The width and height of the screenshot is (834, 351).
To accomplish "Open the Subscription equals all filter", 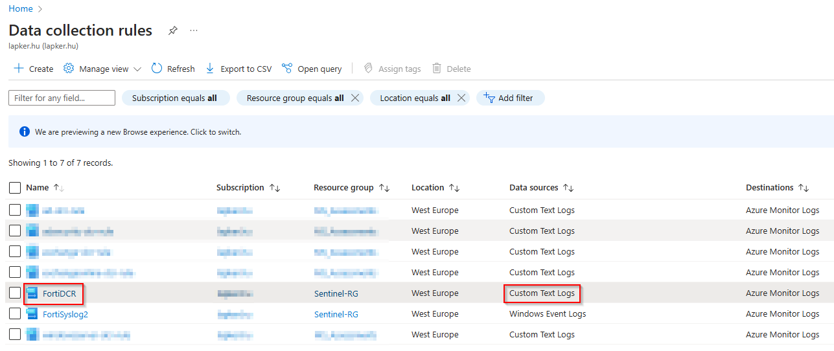I will click(x=174, y=98).
